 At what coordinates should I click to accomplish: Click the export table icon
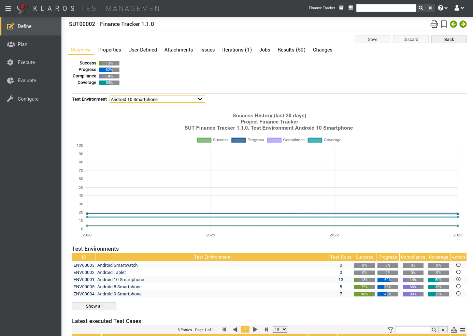[x=454, y=330]
